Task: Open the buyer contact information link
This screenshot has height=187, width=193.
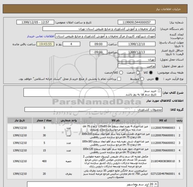Action: coord(41,36)
